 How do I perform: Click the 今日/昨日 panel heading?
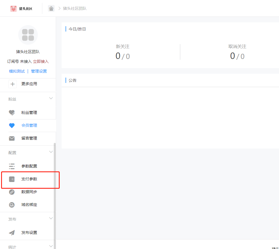click(77, 29)
